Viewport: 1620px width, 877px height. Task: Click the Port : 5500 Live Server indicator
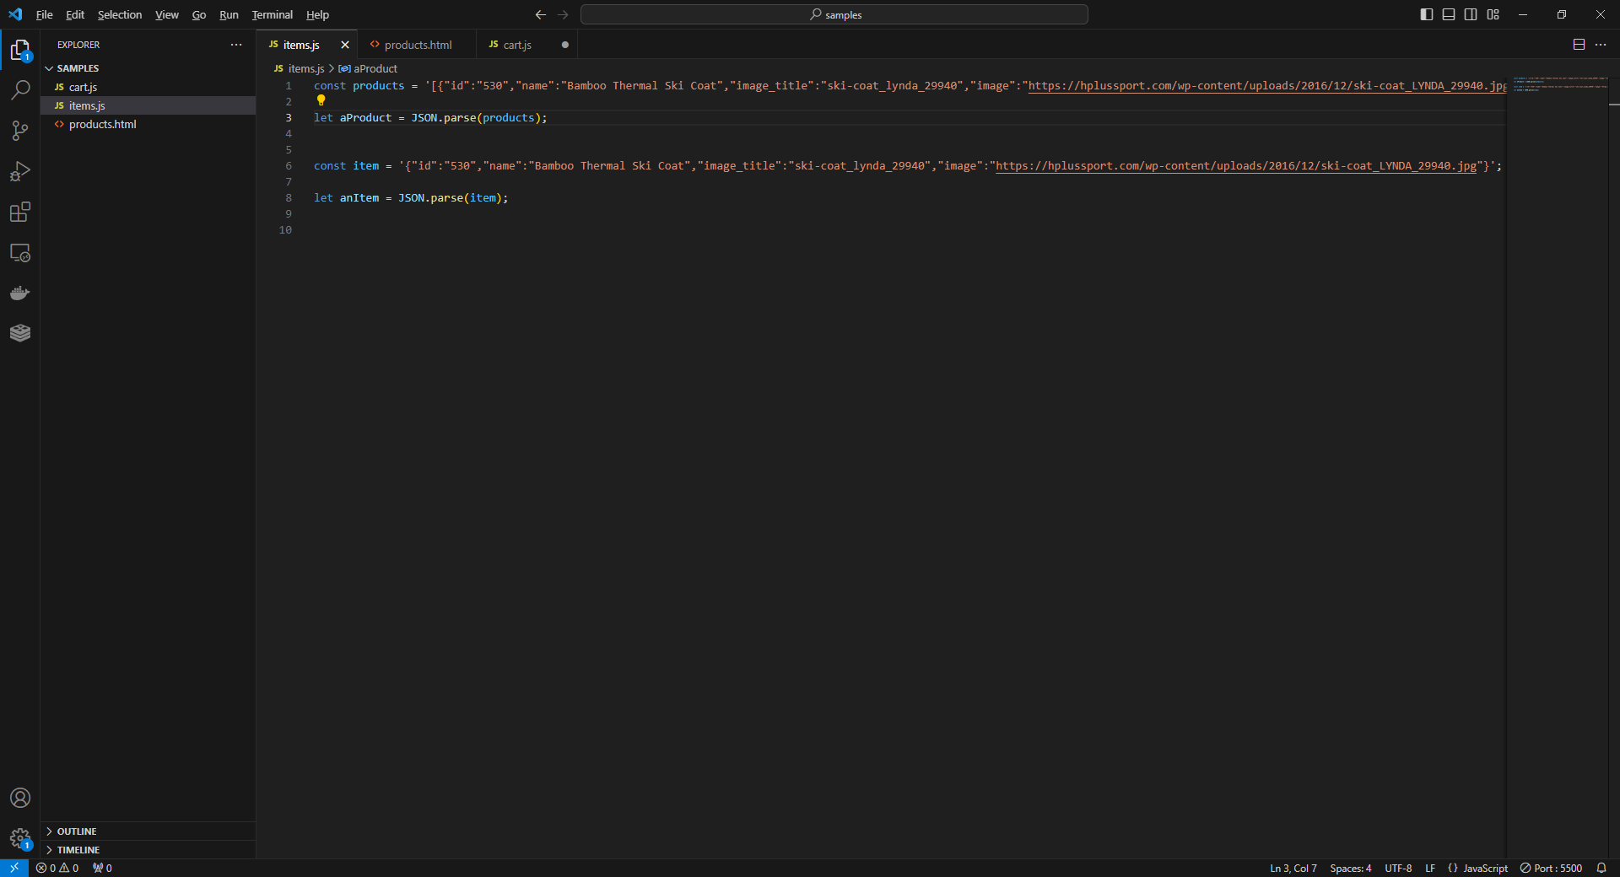point(1551,868)
